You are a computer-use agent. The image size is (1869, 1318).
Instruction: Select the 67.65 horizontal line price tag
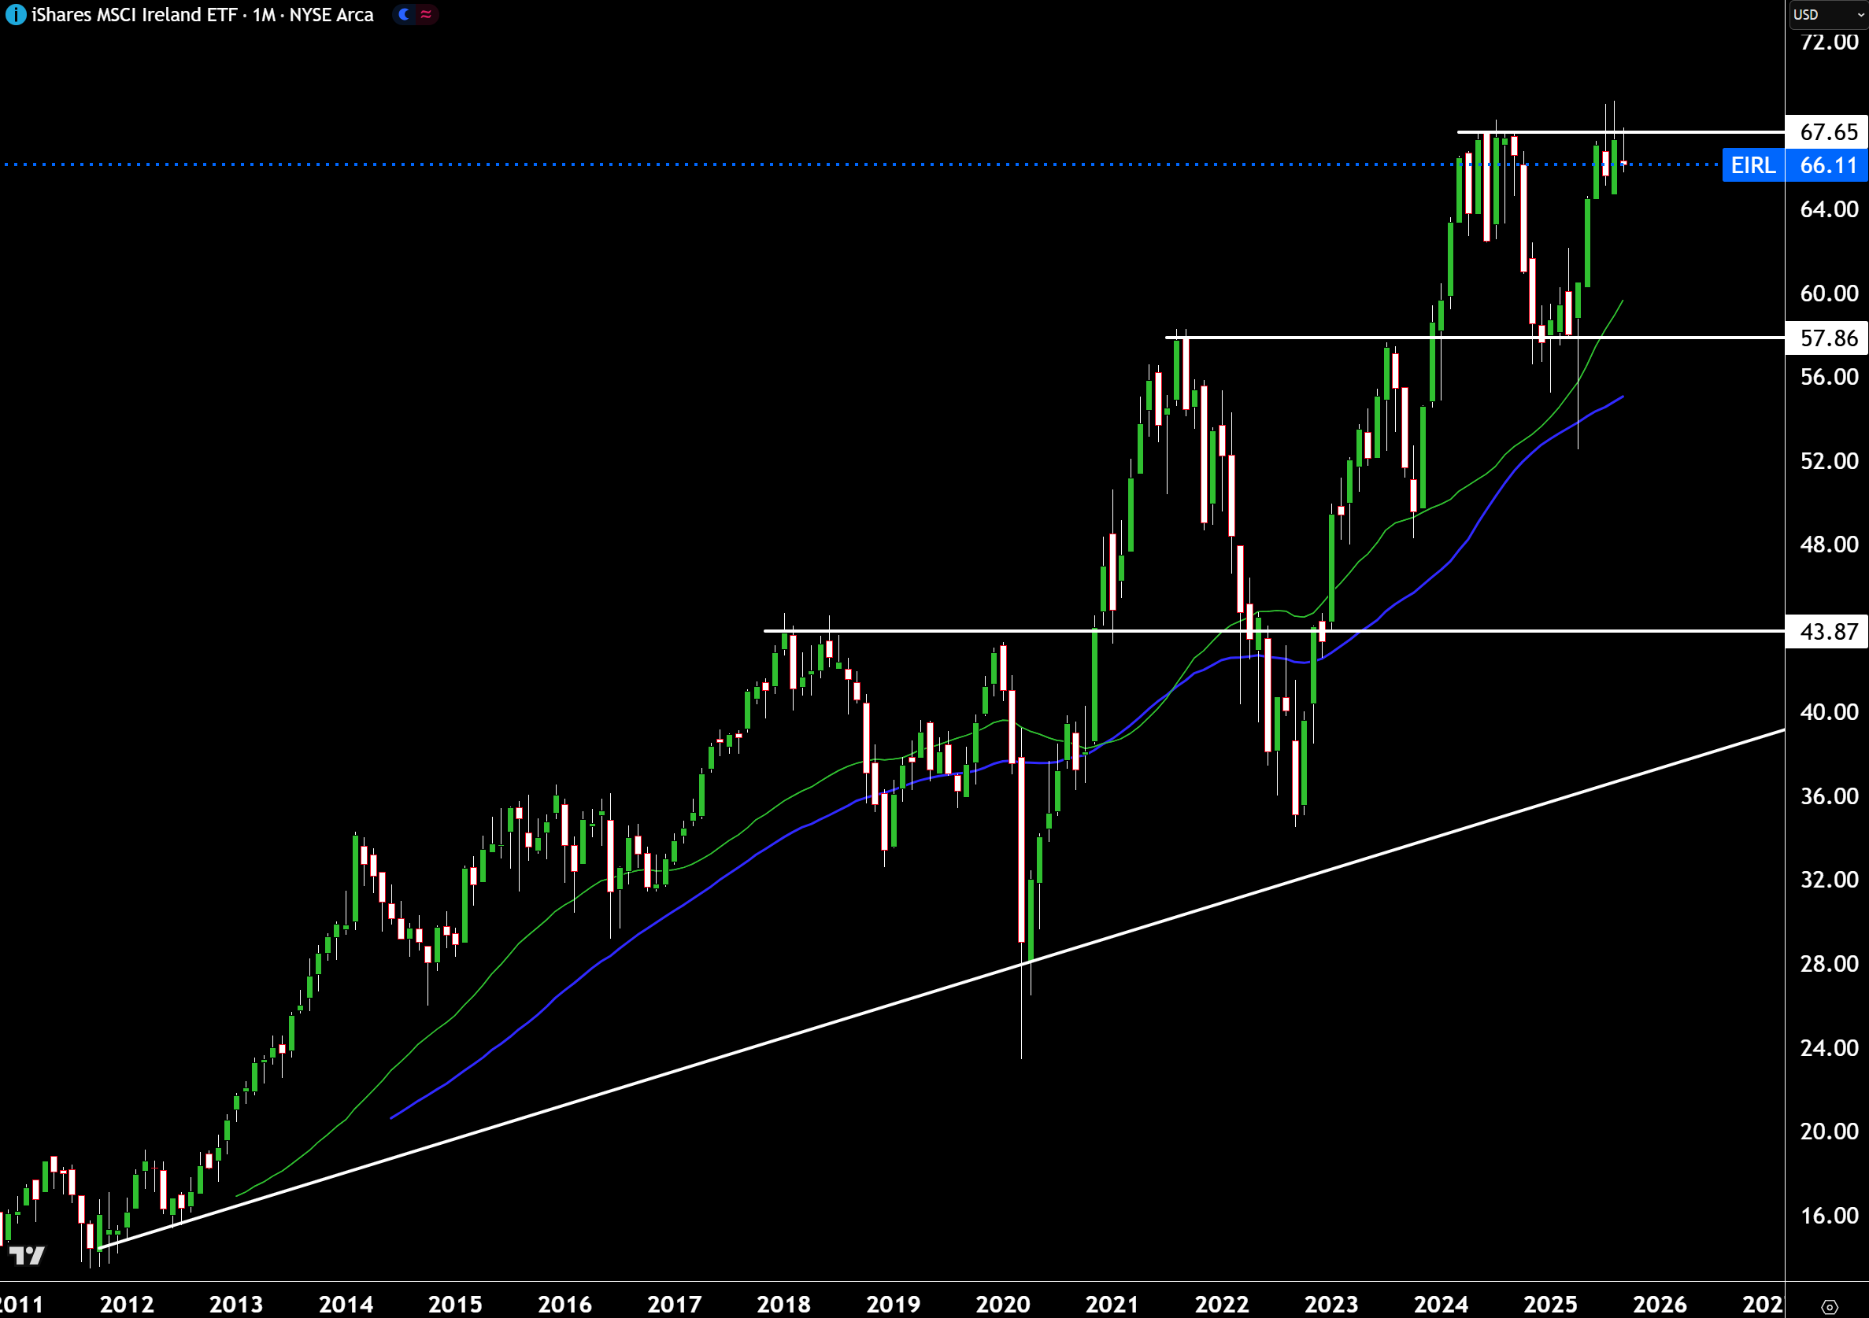1827,132
